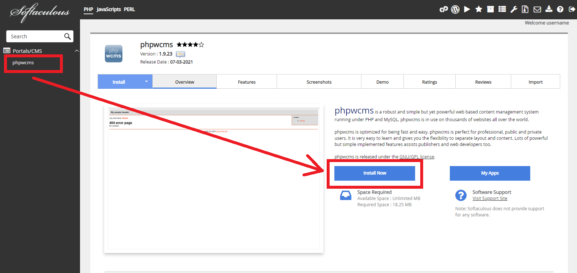Click the Software Support question icon

[x=461, y=195]
